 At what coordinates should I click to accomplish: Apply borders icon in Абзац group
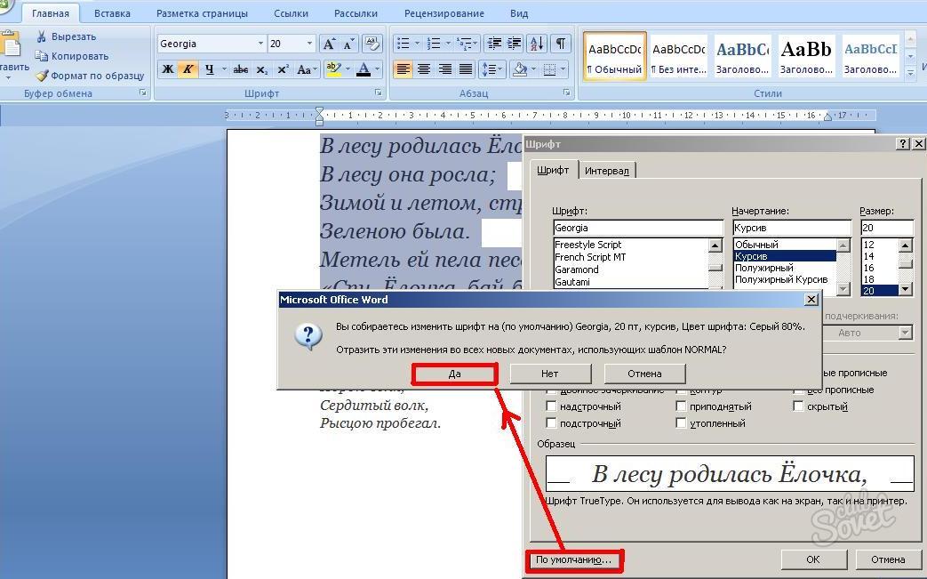tap(550, 69)
